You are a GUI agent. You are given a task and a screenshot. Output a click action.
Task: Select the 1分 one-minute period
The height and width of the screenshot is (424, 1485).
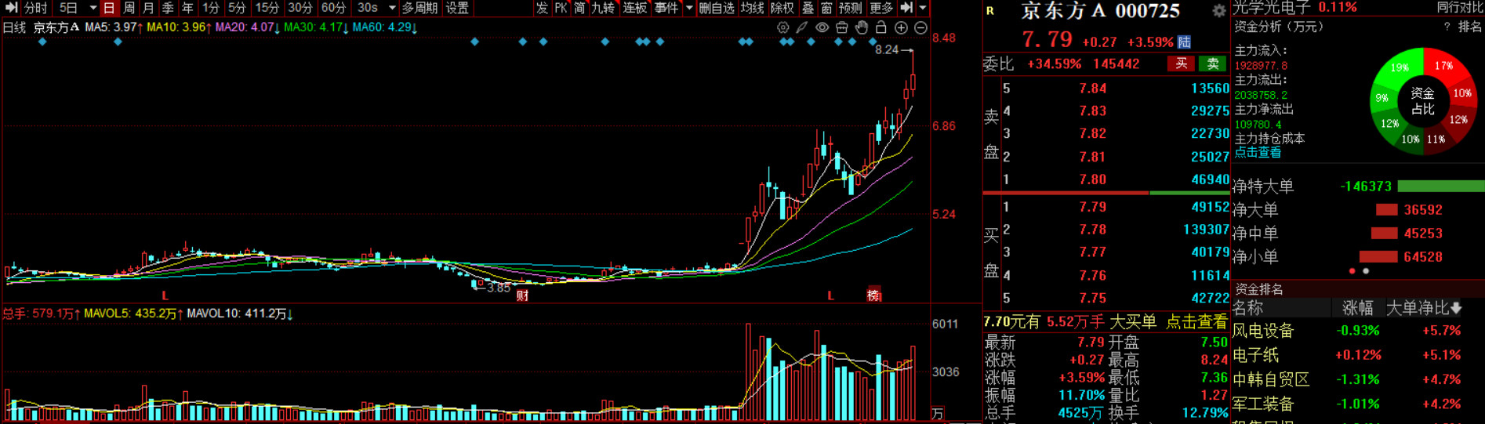210,8
